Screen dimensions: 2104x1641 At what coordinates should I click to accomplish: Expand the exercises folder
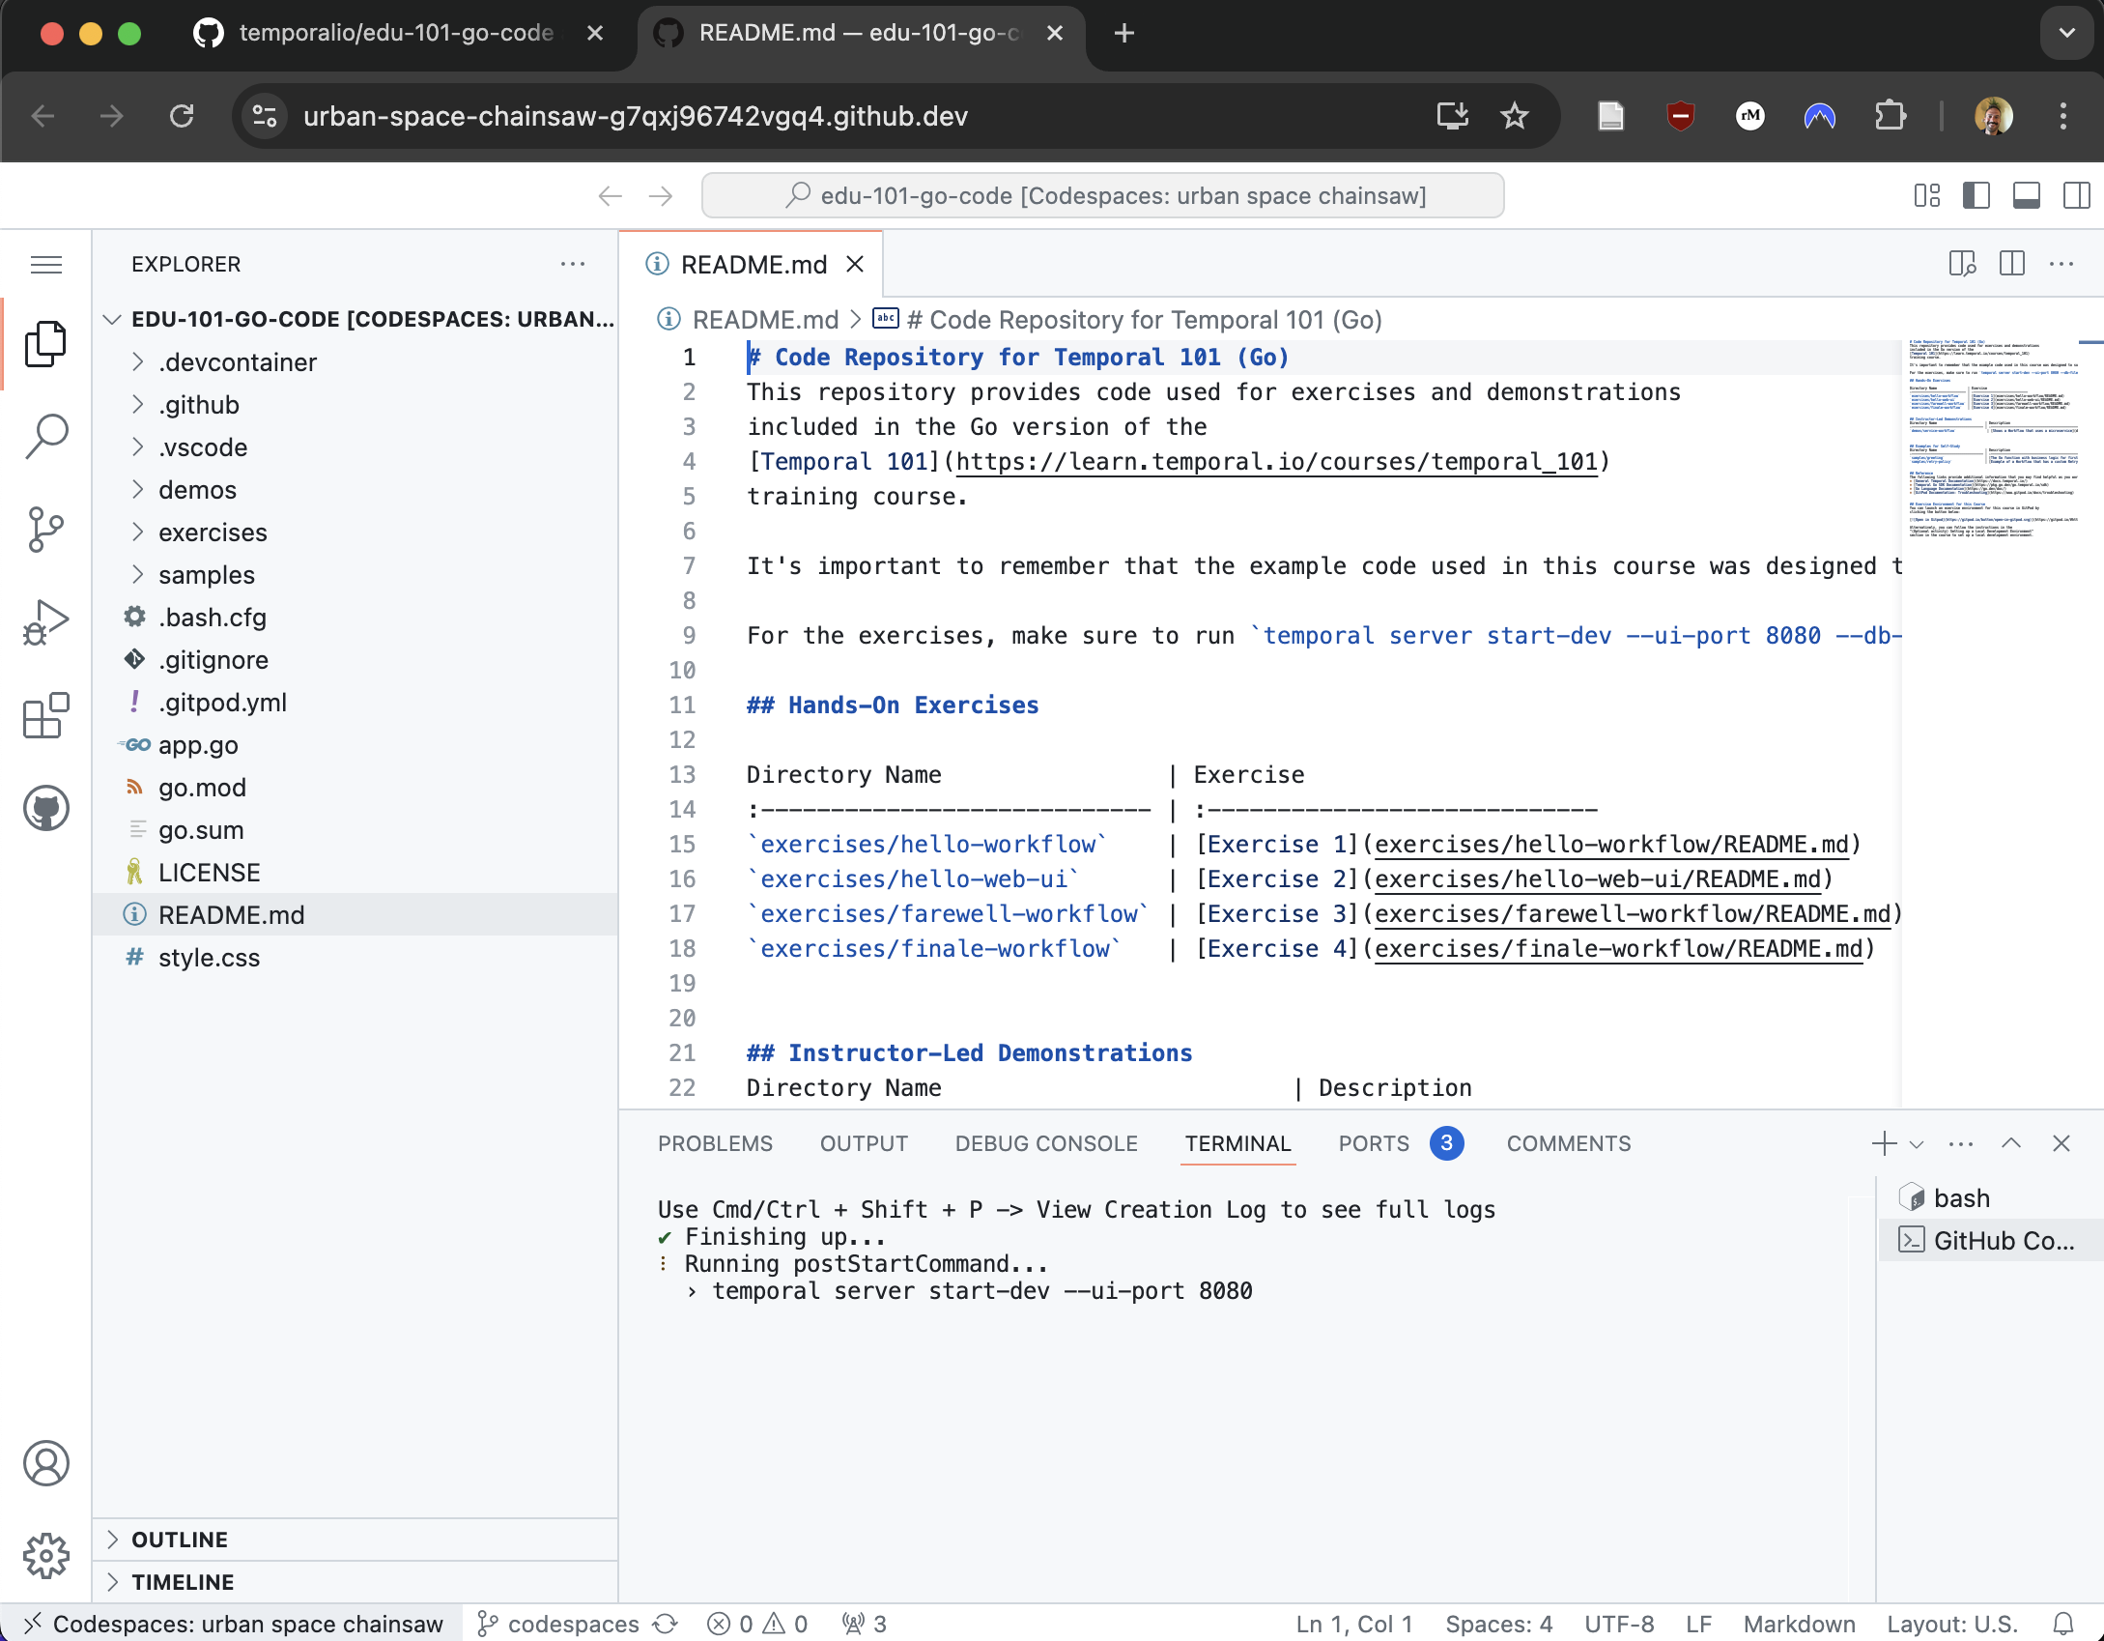tap(213, 533)
